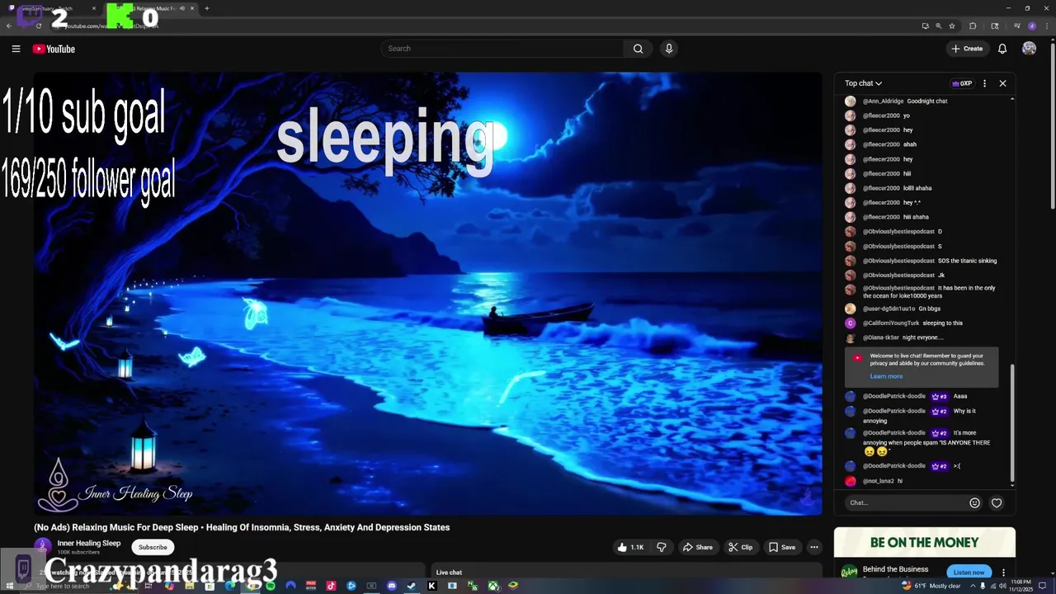Open the account avatar menu
Viewport: 1056px width, 594px height.
coord(1029,49)
